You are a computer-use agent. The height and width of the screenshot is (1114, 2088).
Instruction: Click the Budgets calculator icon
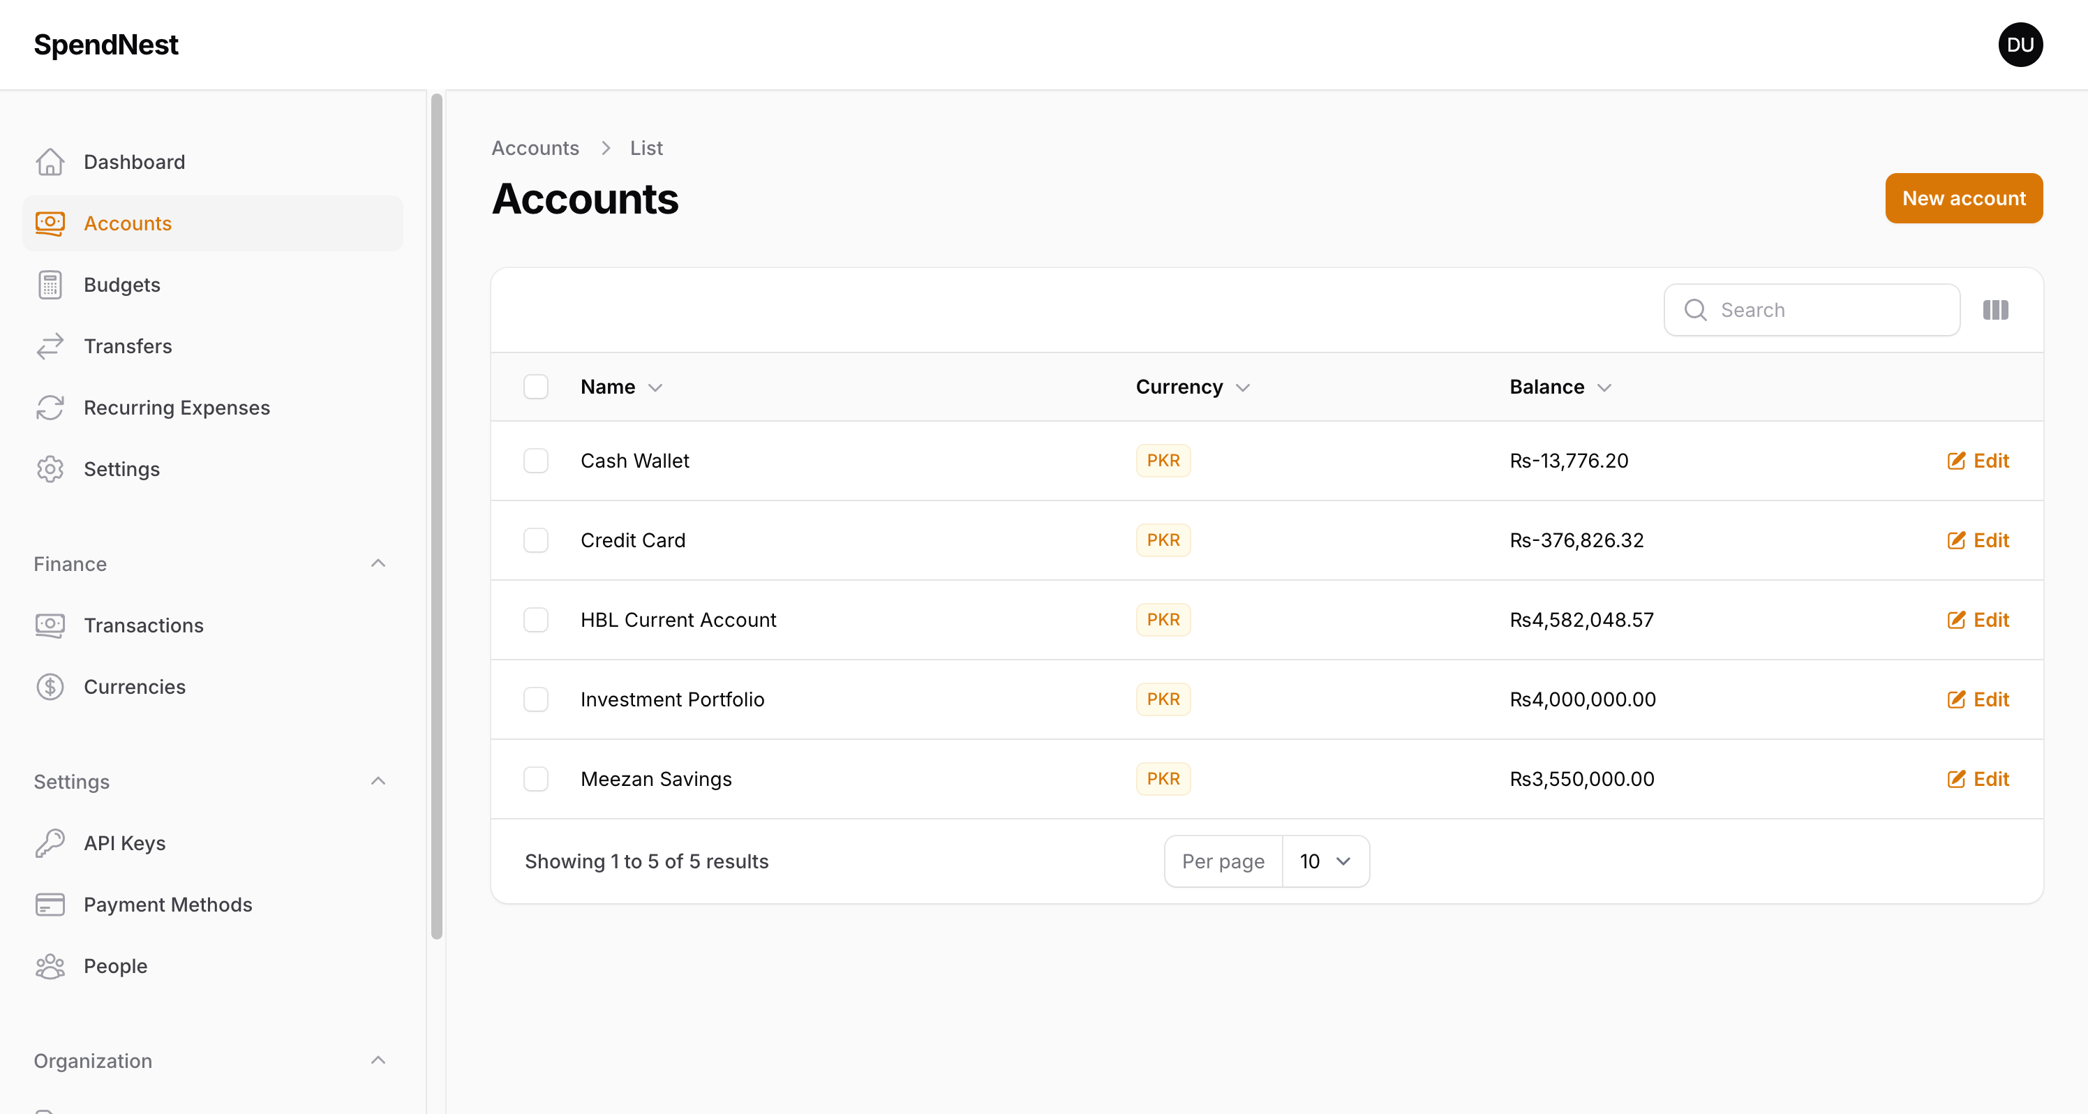coord(50,285)
